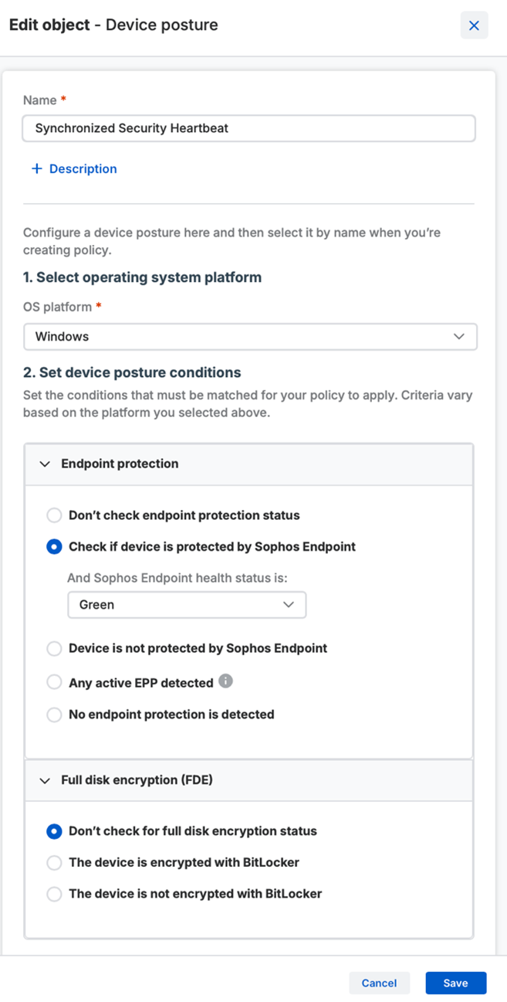
Task: Cancel editing the device posture
Action: point(379,983)
